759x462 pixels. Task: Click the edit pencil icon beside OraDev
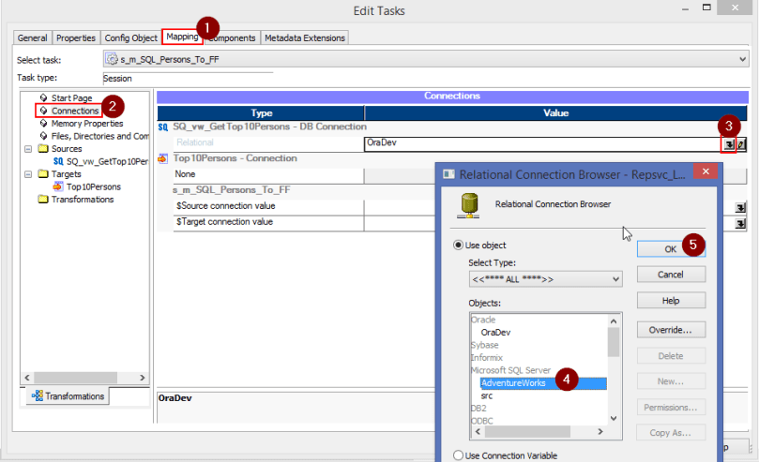point(741,143)
